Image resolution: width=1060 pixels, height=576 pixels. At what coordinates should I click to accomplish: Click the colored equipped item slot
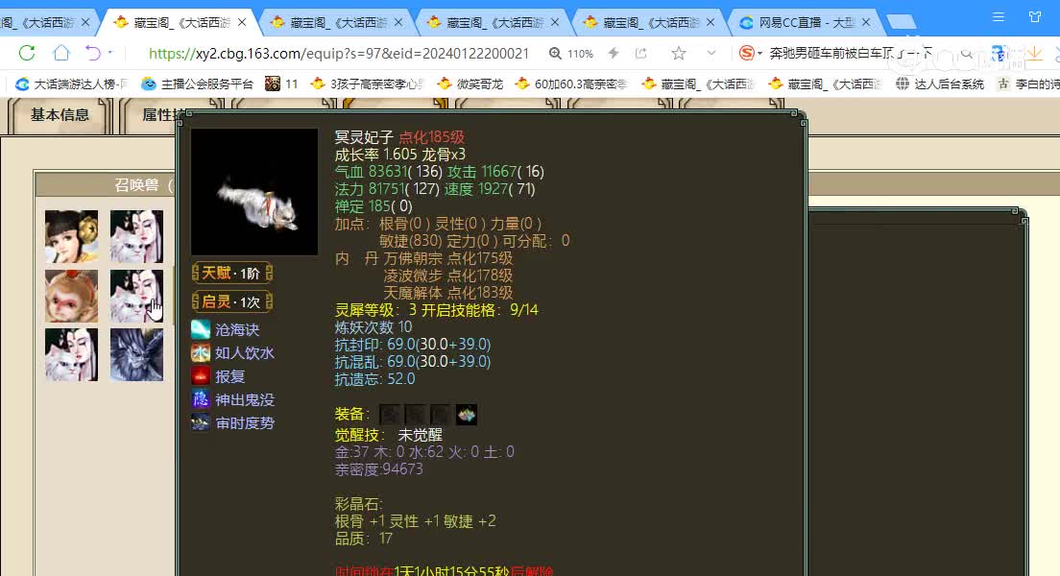[467, 415]
